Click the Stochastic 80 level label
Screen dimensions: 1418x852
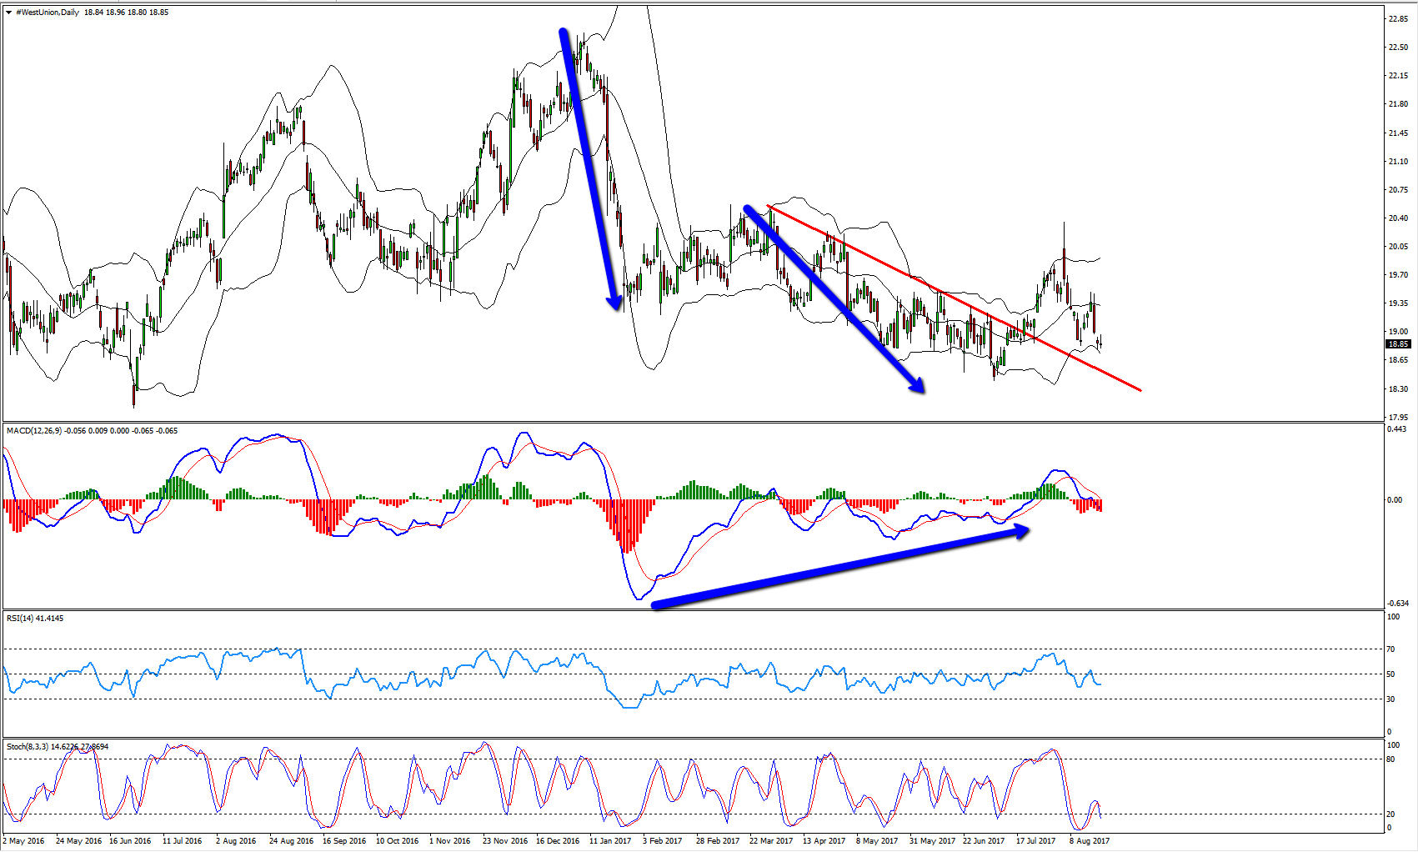[x=1390, y=759]
